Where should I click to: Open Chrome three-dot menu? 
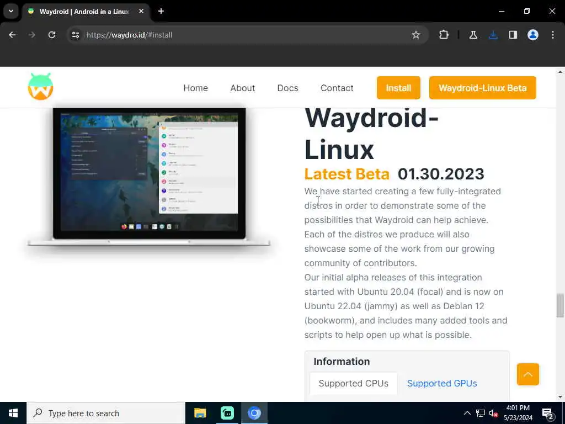(553, 35)
